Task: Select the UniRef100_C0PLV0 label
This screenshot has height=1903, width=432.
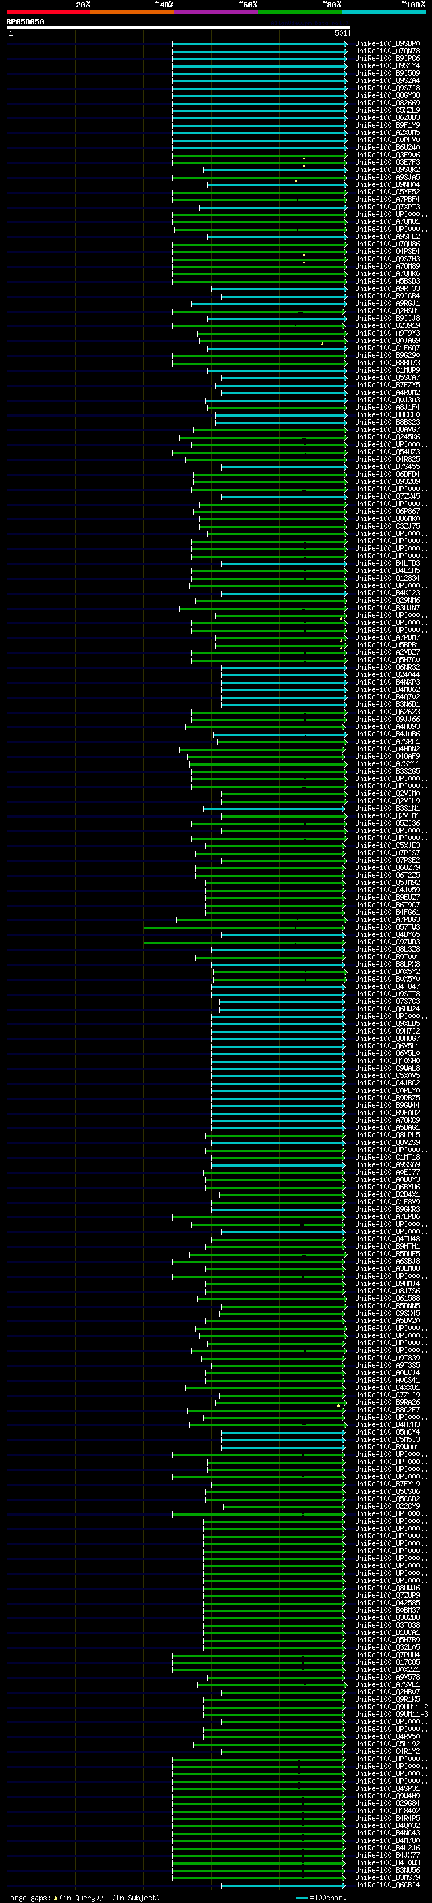Action: (387, 140)
